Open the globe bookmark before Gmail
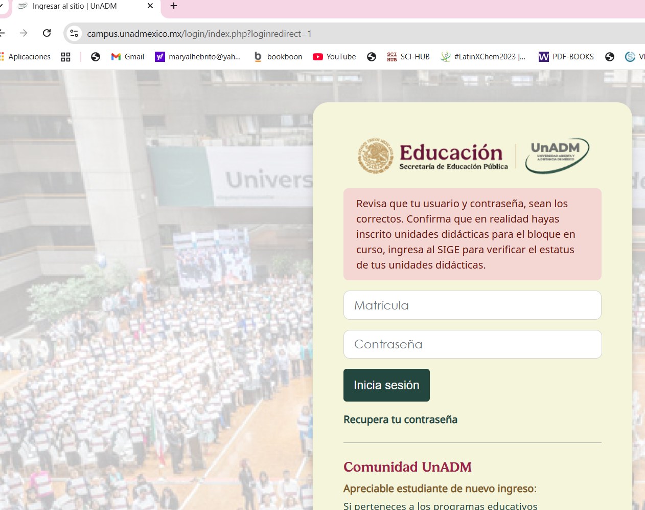 (96, 57)
